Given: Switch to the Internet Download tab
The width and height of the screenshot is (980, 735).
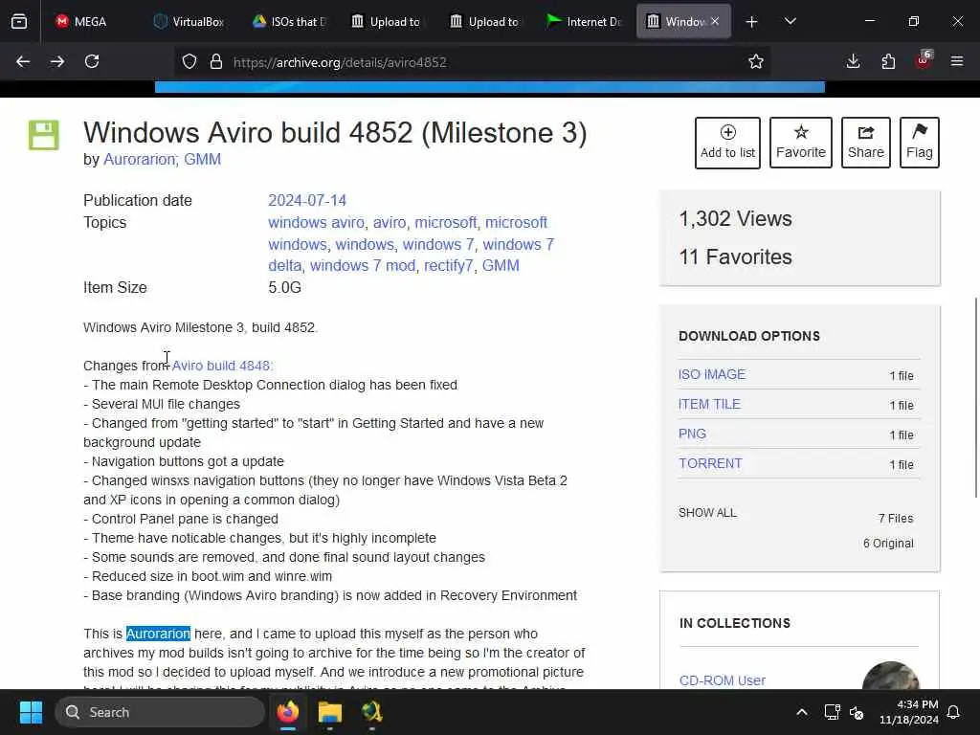Looking at the screenshot, I should pos(583,22).
